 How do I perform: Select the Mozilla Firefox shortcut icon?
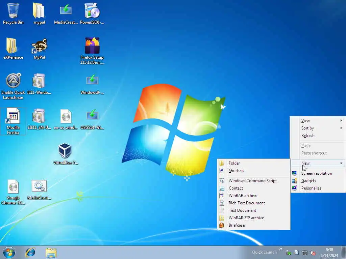[13, 121]
